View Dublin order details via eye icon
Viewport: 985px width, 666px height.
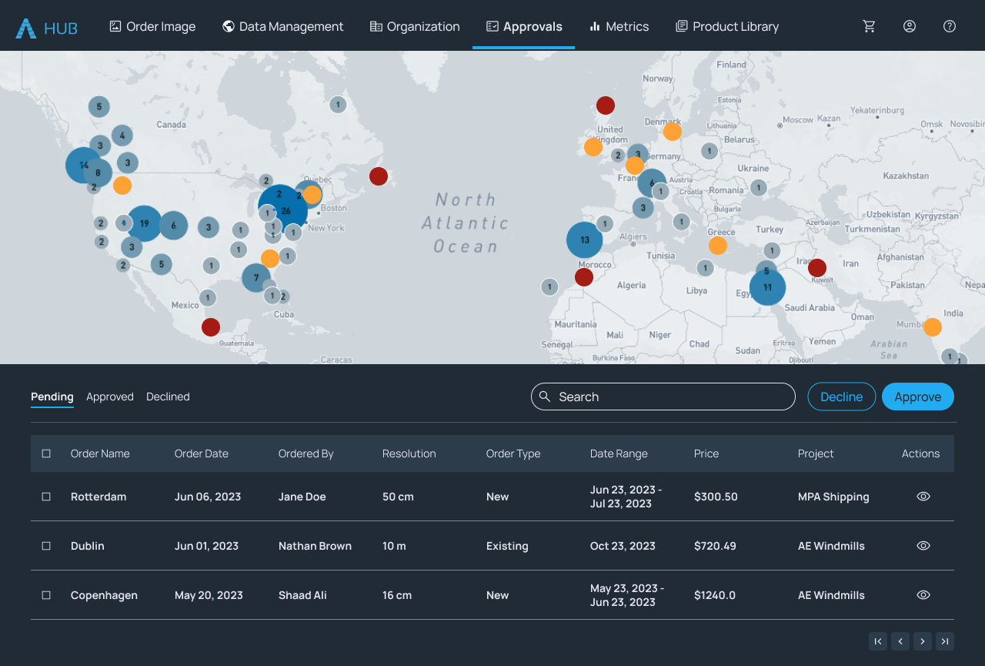(923, 545)
